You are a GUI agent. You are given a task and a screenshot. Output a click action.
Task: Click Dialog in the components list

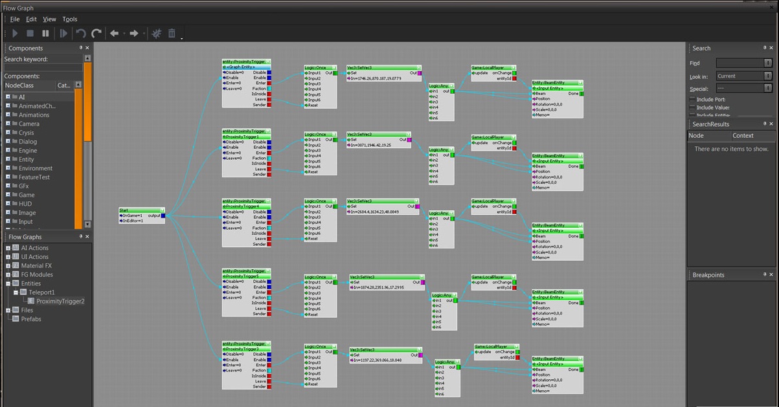(x=28, y=142)
